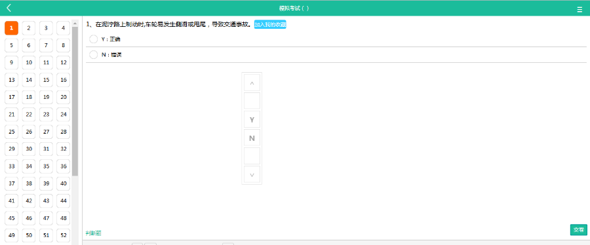Open question number 13
The height and width of the screenshot is (245, 590).
11,80
